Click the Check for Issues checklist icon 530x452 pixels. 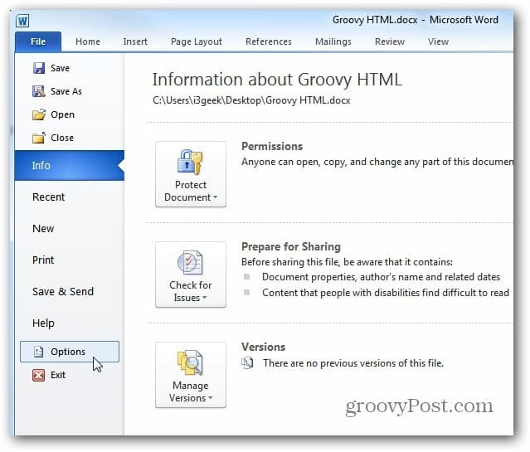click(190, 262)
